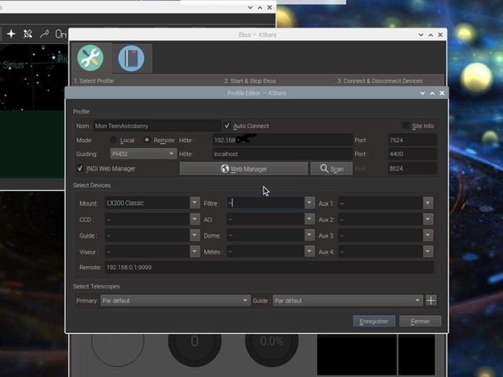Maximize the background KStars window
The image size is (503, 377).
point(260,7)
